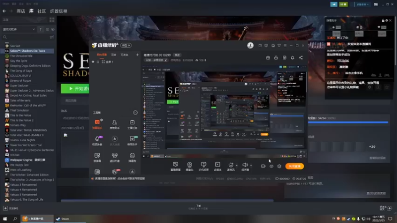Open the room manager helper tool
The image size is (397, 223).
(x=115, y=124)
